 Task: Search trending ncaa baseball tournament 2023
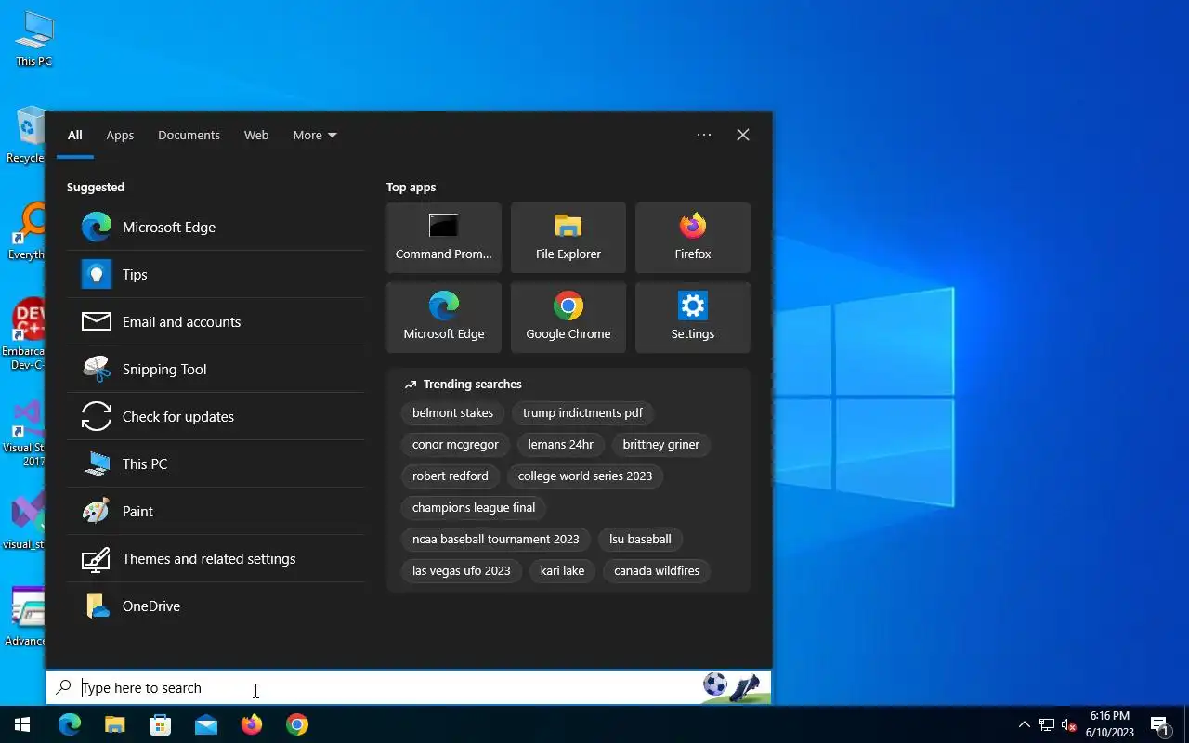pos(496,539)
